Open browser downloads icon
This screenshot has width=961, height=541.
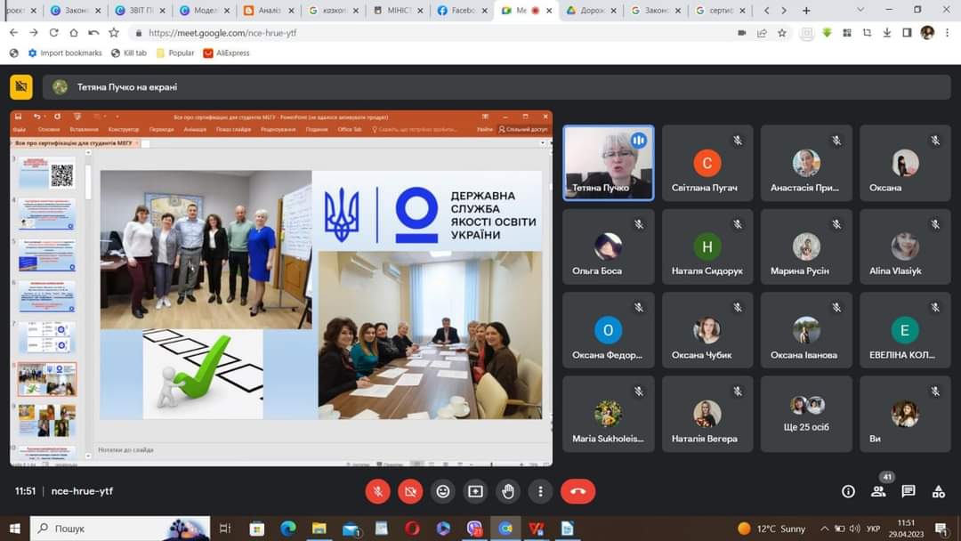(x=887, y=33)
